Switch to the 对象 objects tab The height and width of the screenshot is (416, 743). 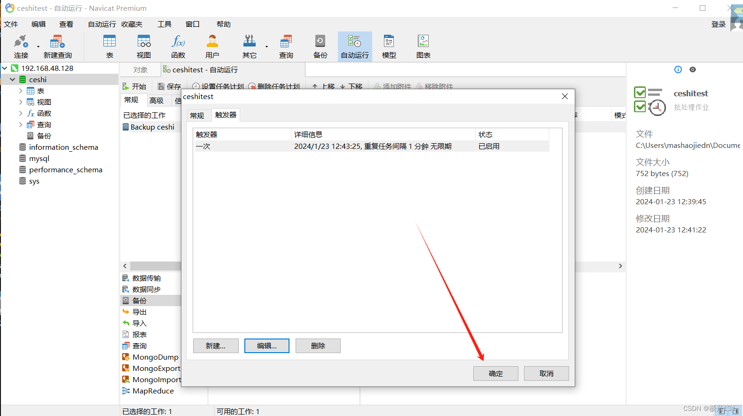140,70
